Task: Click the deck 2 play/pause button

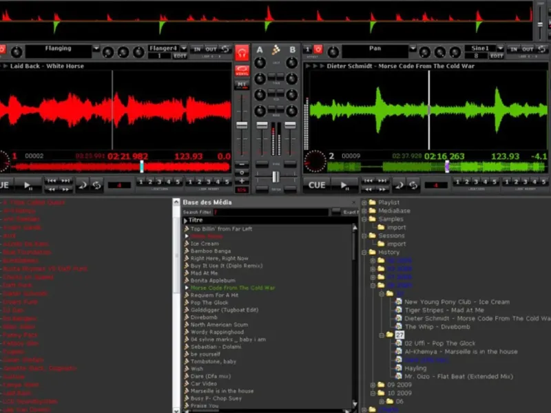Action: [344, 185]
